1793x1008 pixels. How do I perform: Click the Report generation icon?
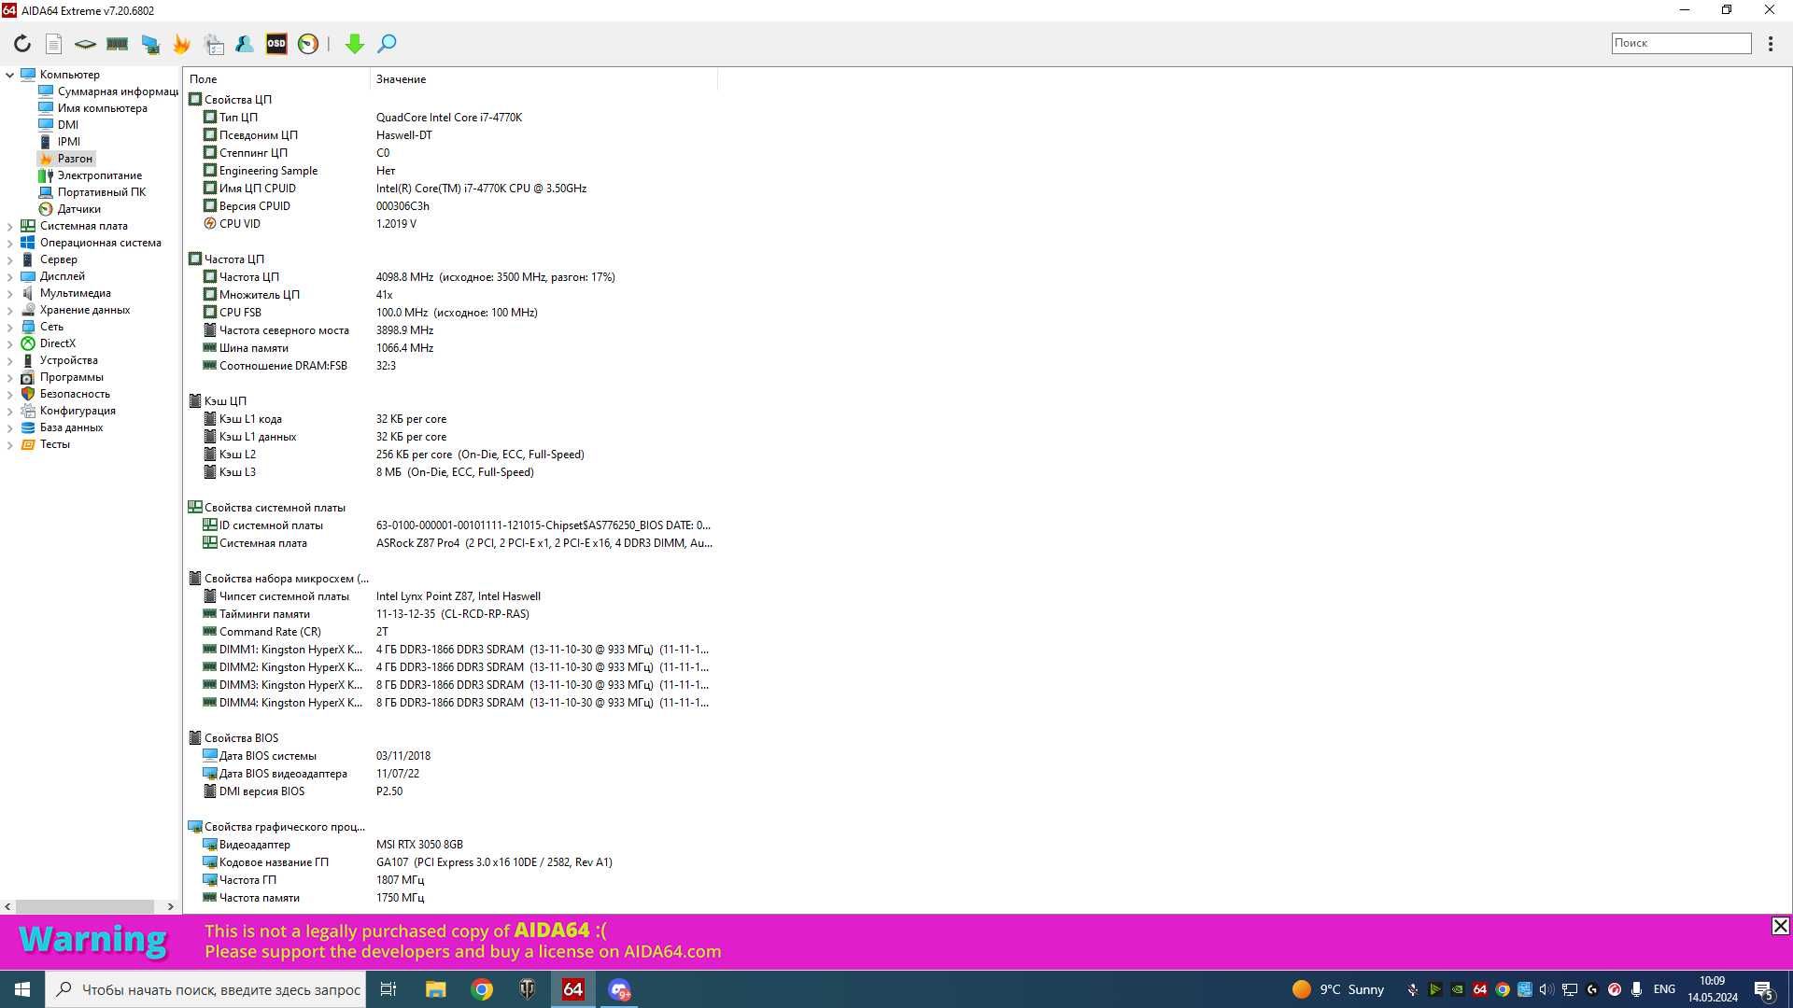pyautogui.click(x=53, y=43)
